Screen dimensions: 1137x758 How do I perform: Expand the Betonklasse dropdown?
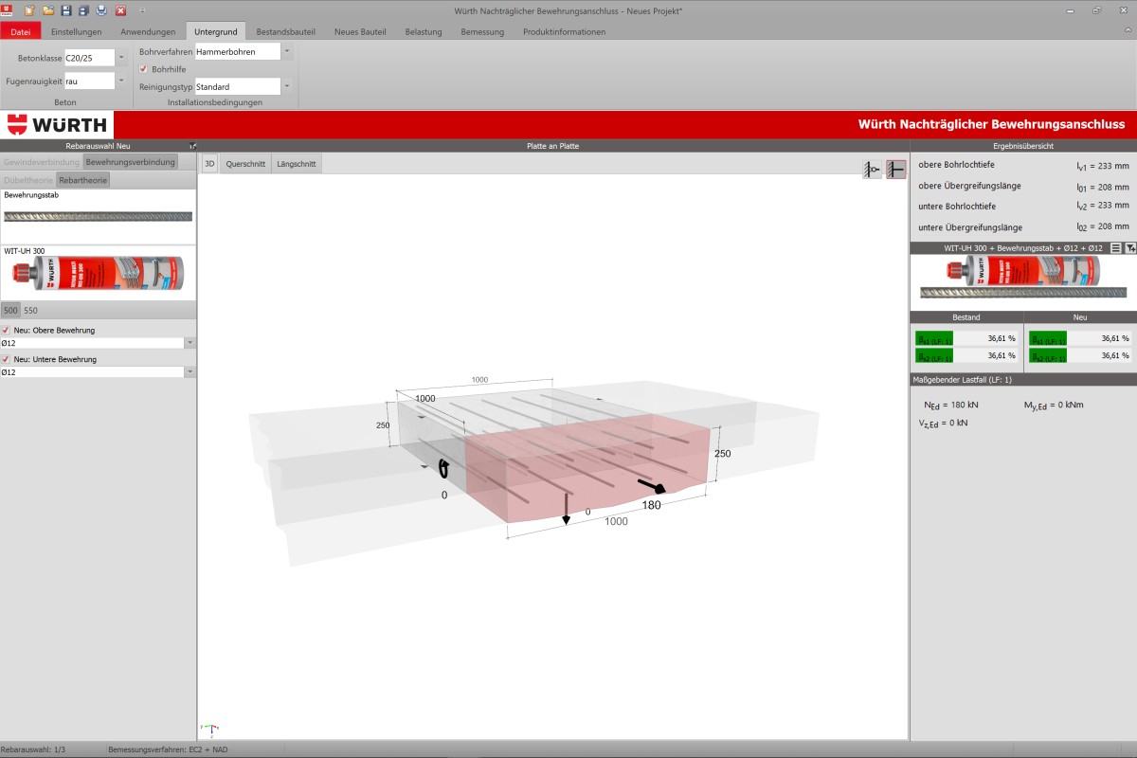(x=121, y=58)
